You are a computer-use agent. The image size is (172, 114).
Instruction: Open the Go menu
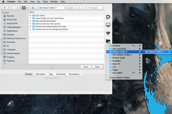pyautogui.click(x=38, y=1)
